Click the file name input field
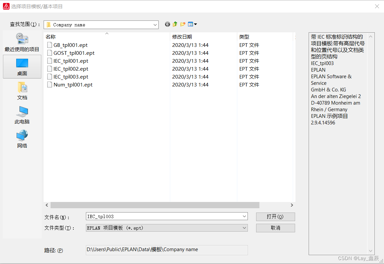This screenshot has height=264, width=384. 164,216
